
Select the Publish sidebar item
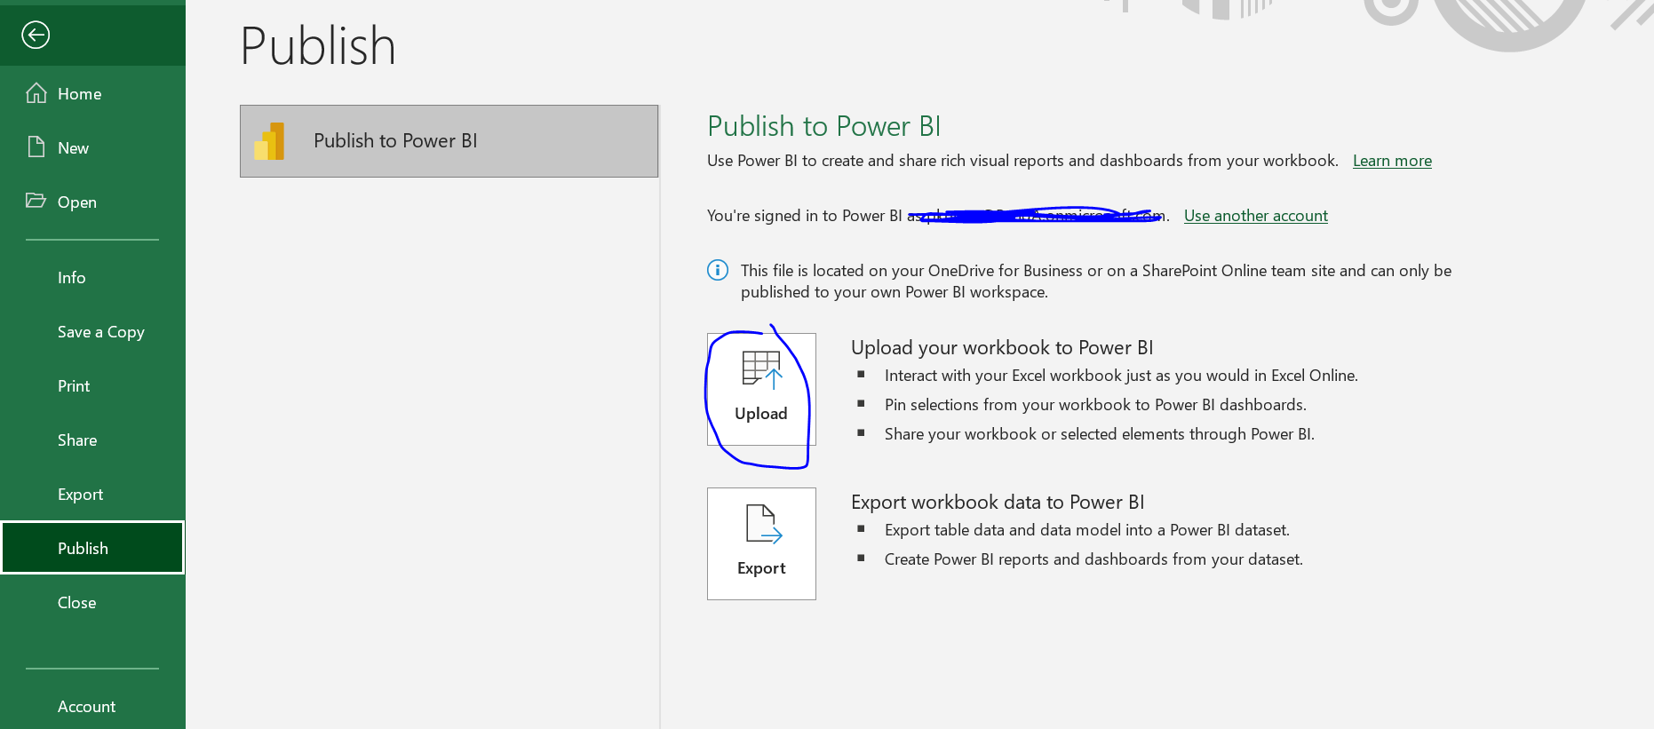coord(92,548)
